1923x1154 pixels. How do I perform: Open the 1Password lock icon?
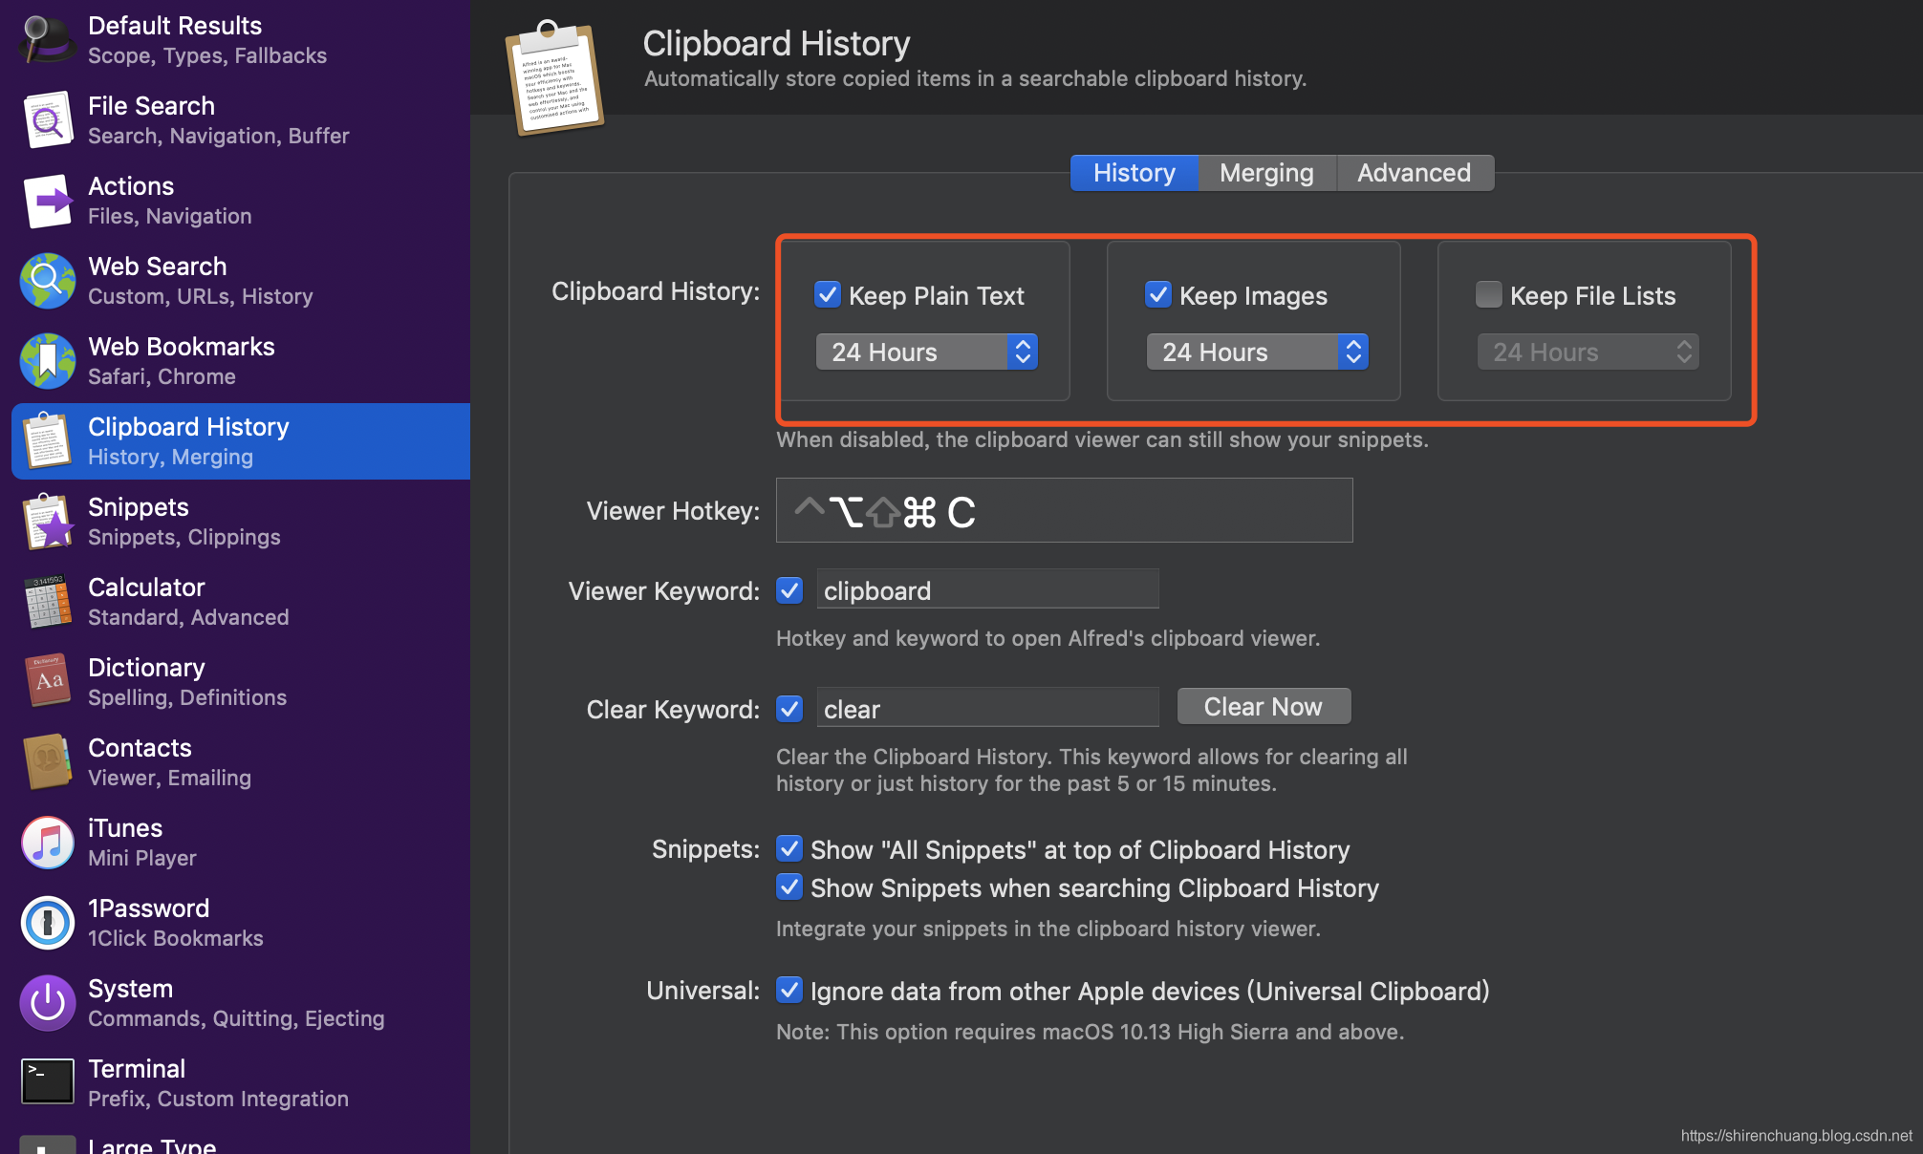pos(47,923)
